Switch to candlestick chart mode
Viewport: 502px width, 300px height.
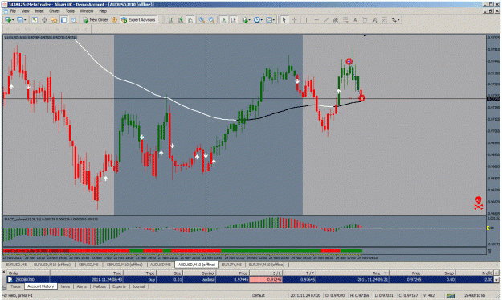click(181, 20)
